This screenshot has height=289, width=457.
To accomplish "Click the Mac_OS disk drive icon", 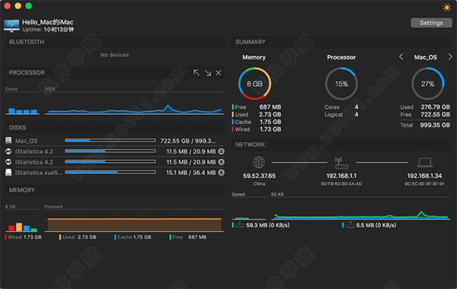I will (x=8, y=141).
